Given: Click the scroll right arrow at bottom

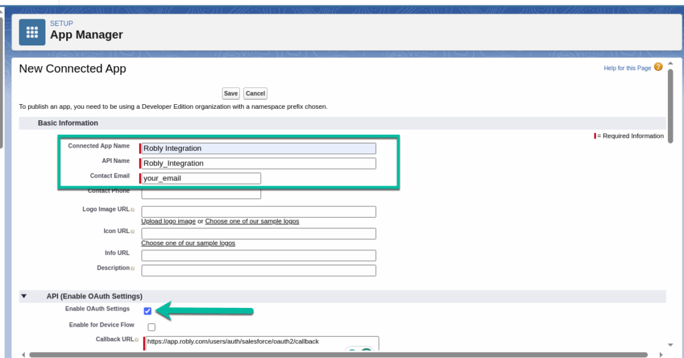Looking at the screenshot, I should click(661, 355).
